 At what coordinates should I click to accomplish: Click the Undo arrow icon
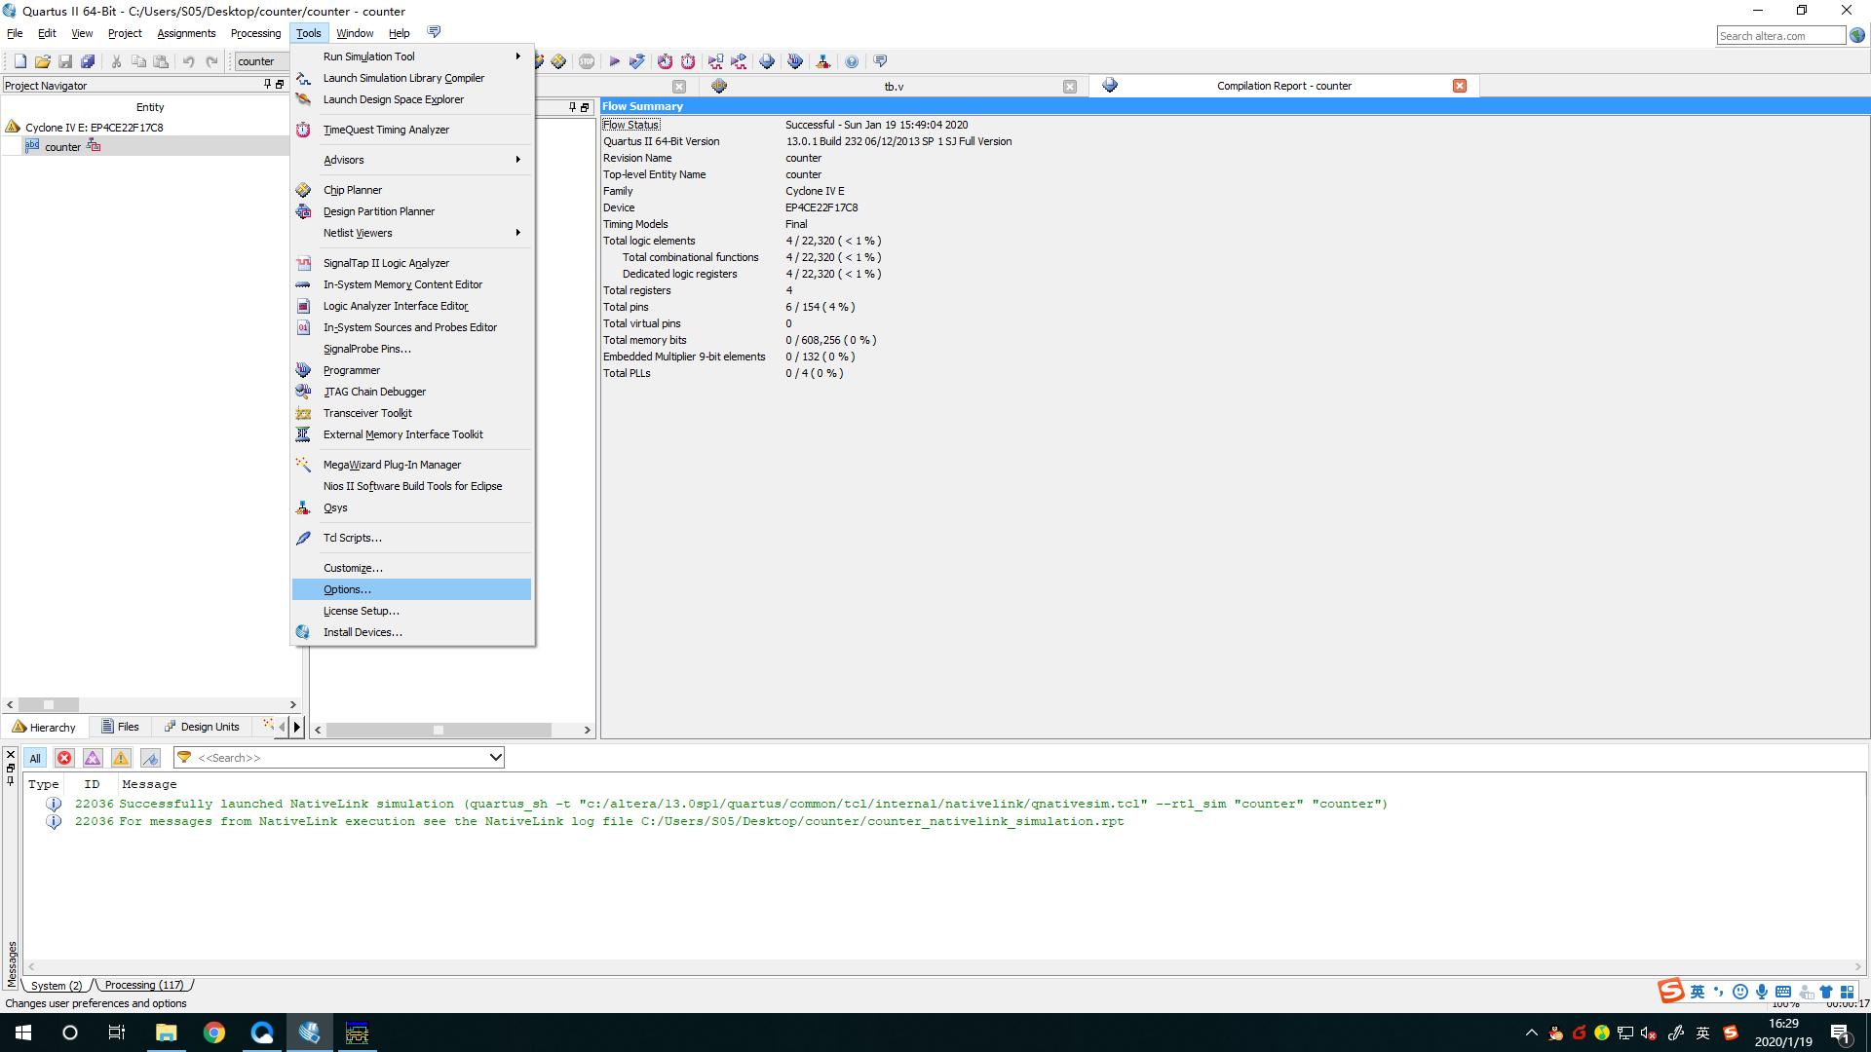point(188,61)
